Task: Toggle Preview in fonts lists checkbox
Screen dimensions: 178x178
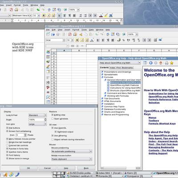Action: click(7, 149)
